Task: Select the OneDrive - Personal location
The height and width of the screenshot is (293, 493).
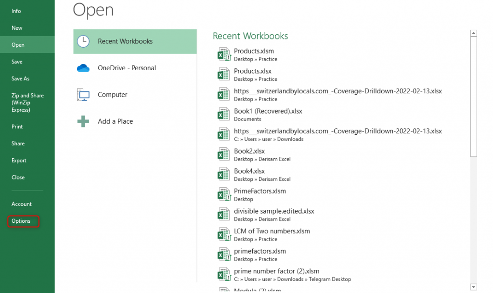Action: pos(127,68)
